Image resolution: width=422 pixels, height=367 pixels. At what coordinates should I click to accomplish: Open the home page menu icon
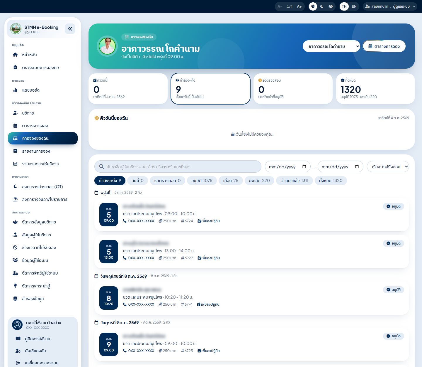click(x=15, y=55)
